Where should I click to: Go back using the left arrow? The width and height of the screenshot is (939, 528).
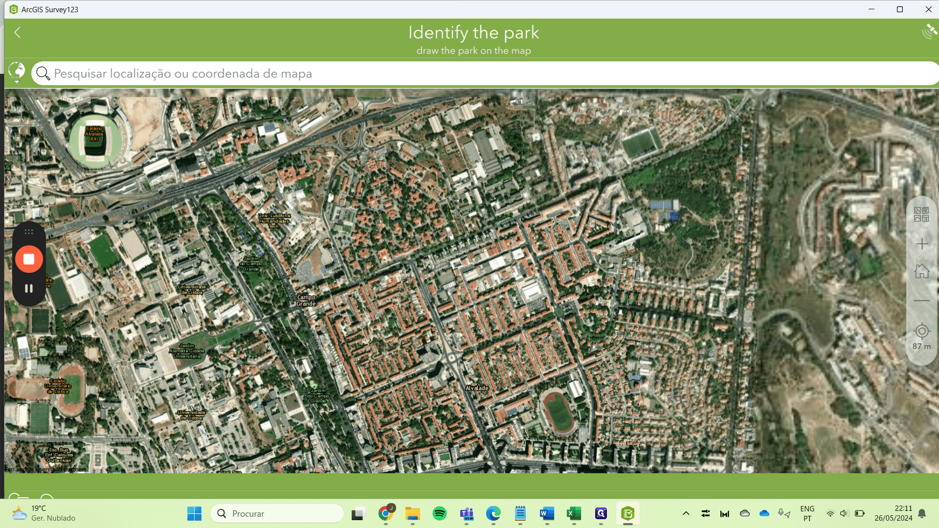pyautogui.click(x=18, y=32)
